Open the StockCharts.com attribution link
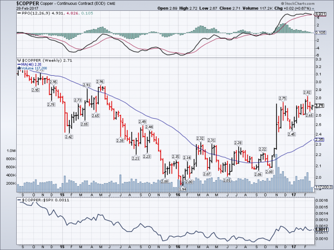 [297, 3]
